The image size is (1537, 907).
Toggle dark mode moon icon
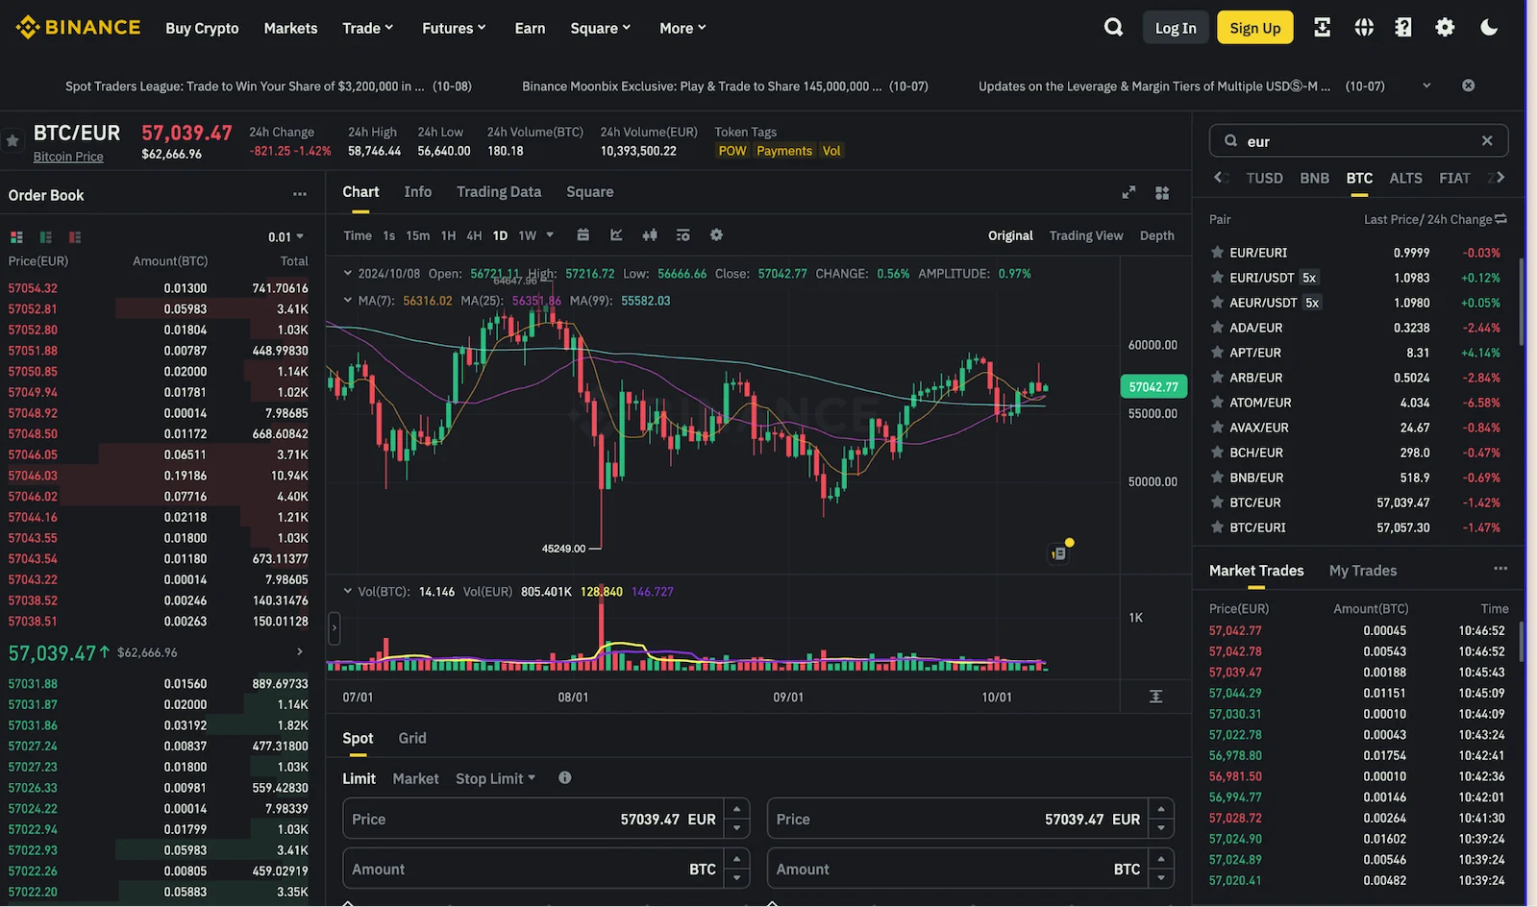point(1489,27)
